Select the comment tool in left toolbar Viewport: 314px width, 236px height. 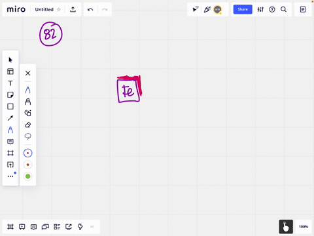[10, 142]
